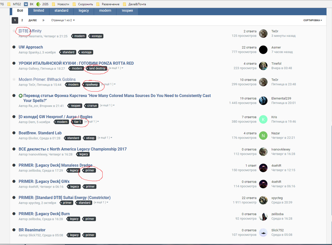Open the BoatBrew. Standard Lab topic

[40, 133]
